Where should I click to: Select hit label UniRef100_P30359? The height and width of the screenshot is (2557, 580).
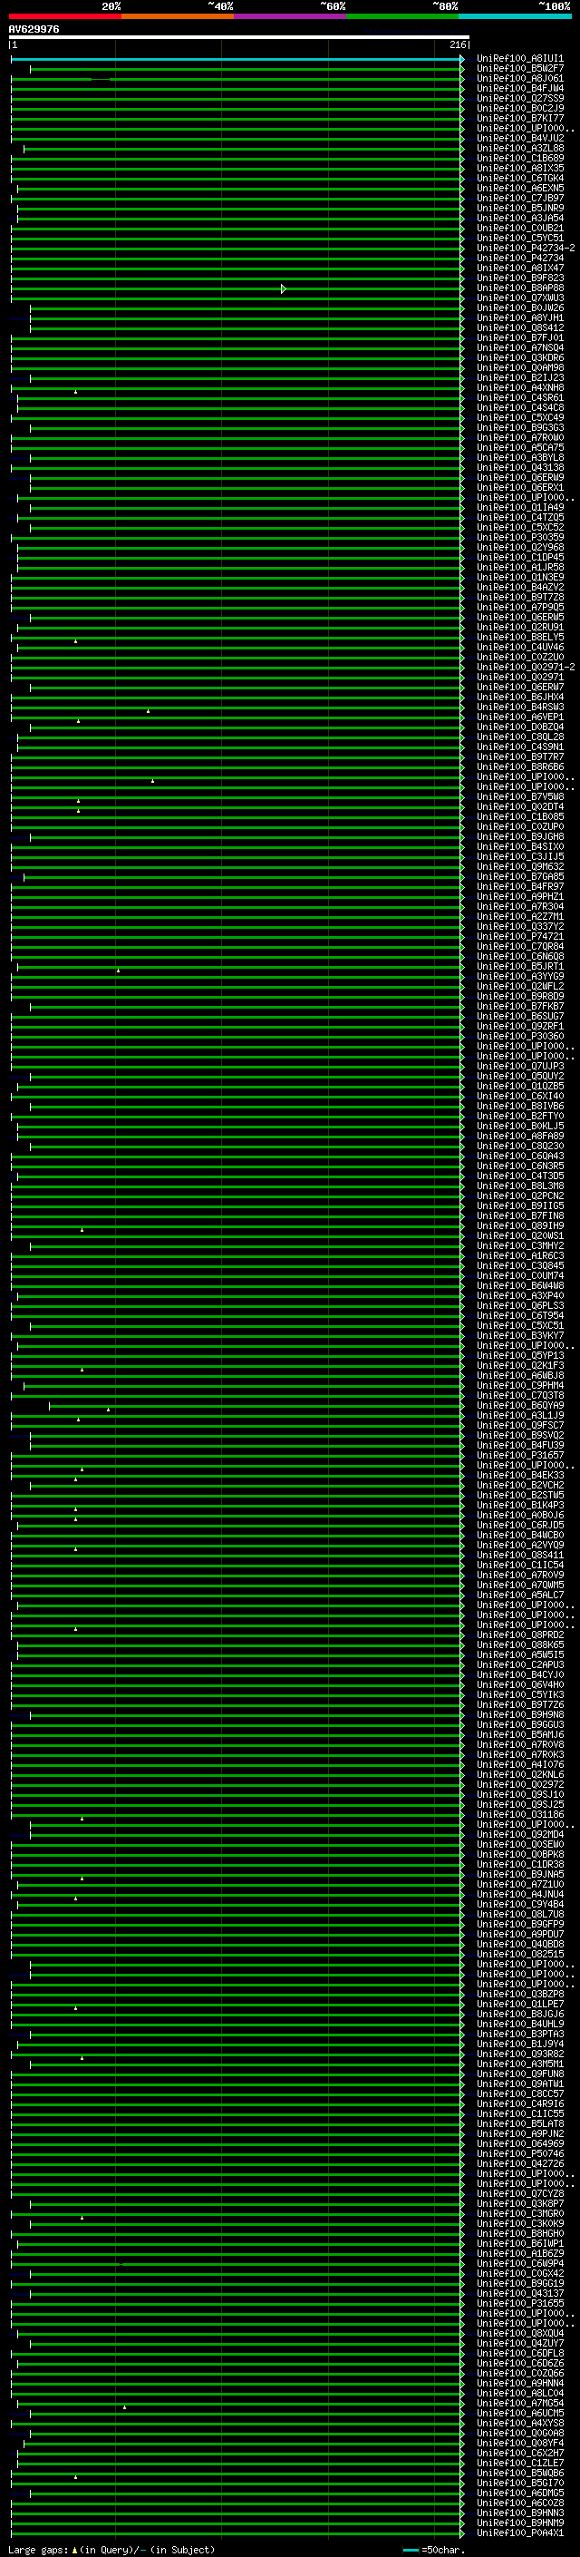pos(519,538)
